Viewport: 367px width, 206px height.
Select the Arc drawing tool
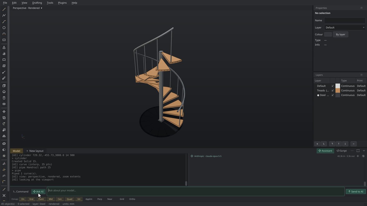pos(4,34)
